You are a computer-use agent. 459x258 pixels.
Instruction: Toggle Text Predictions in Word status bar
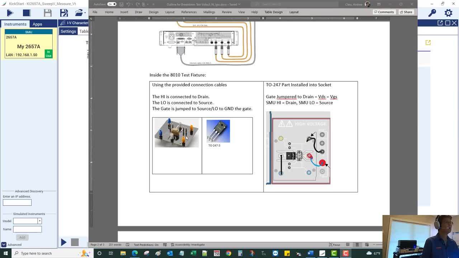(x=146, y=245)
